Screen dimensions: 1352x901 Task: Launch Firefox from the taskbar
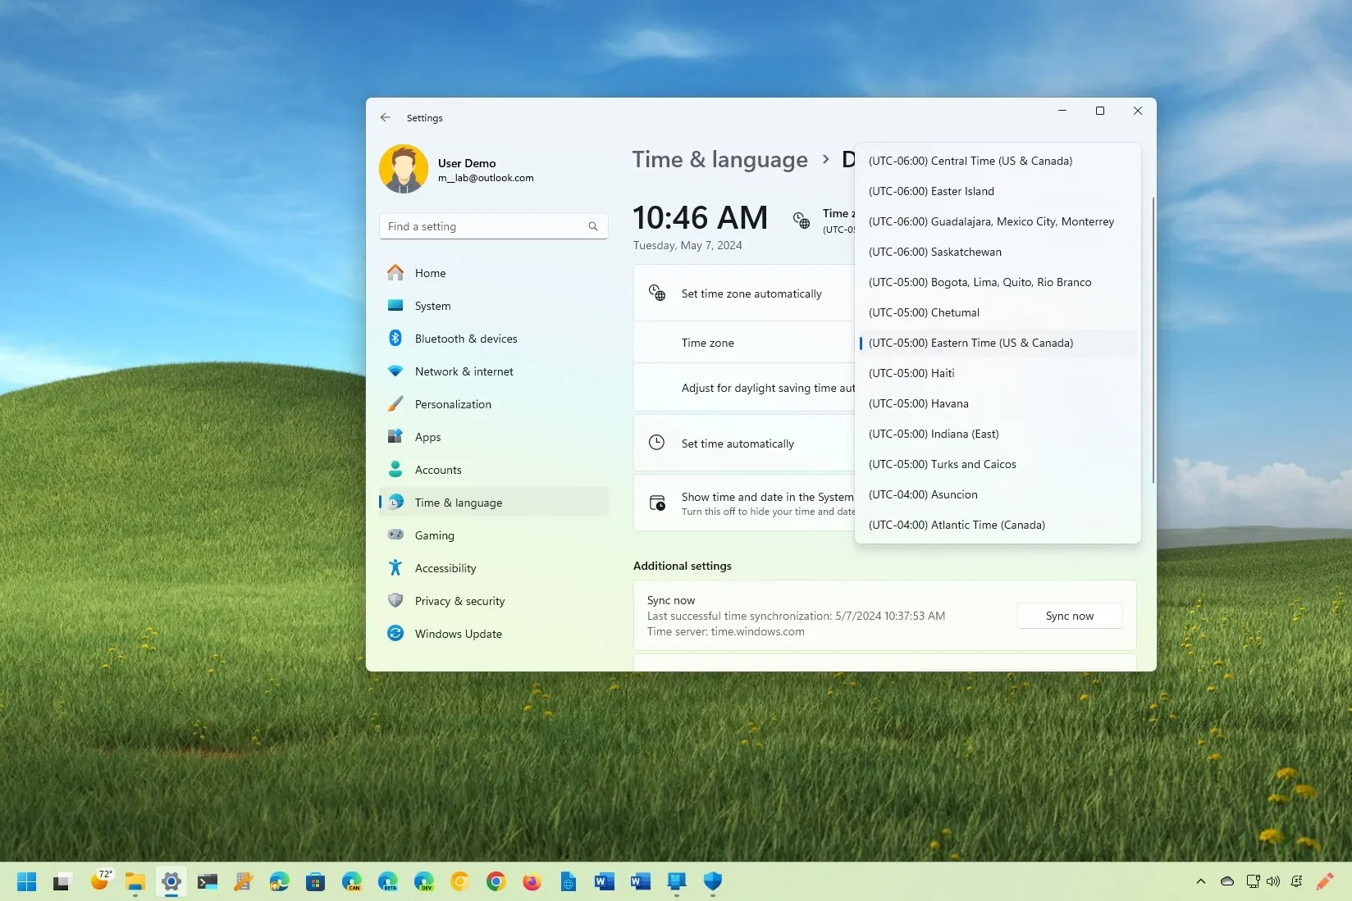point(532,881)
